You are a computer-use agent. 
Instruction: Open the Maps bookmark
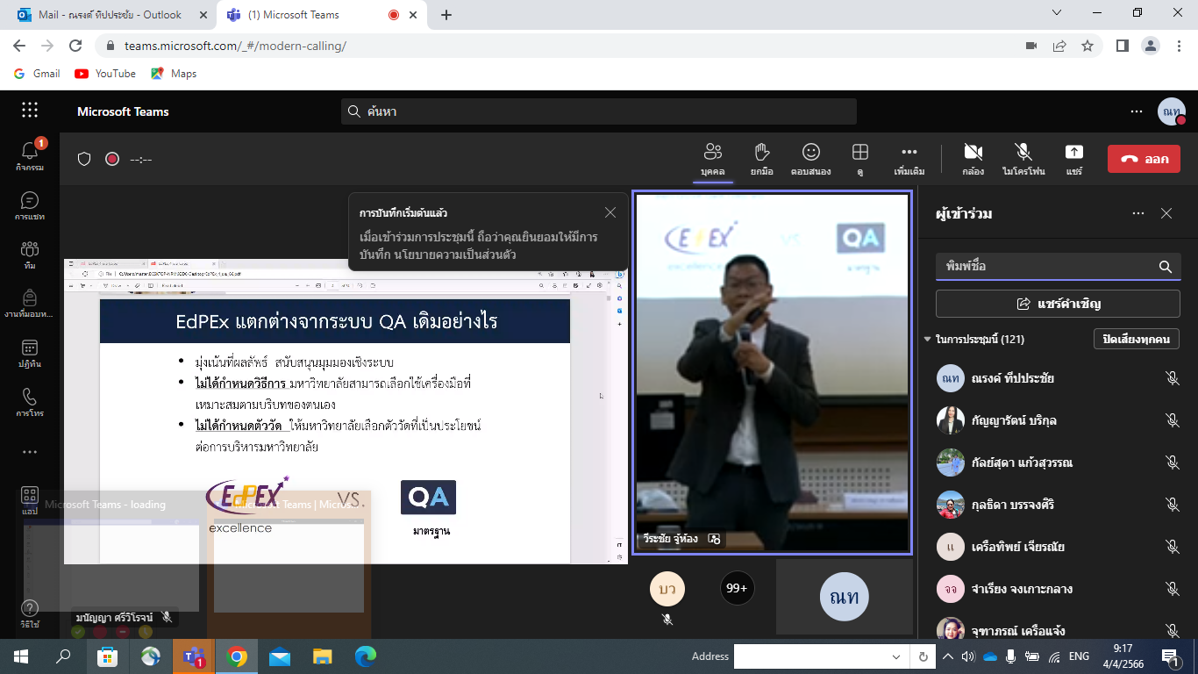pyautogui.click(x=174, y=74)
